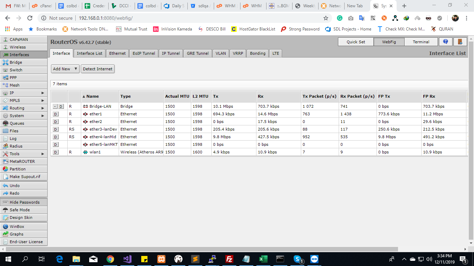The height and width of the screenshot is (266, 474).
Task: Open the Add New dropdown
Action: (x=65, y=69)
